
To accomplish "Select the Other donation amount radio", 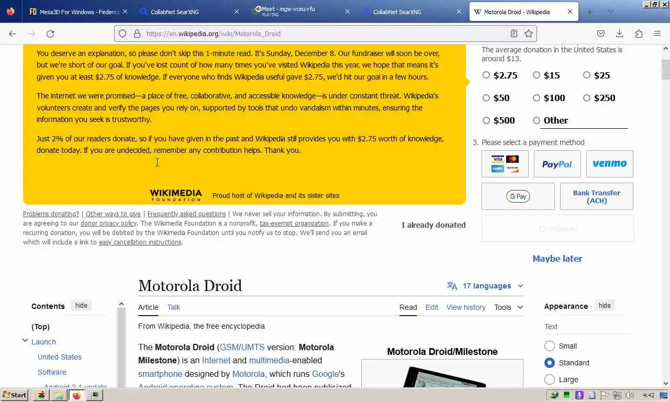I will tap(537, 120).
